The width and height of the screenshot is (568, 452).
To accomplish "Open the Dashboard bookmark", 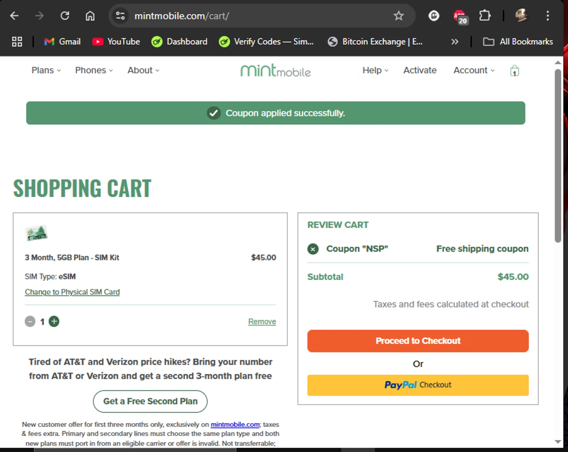I will (x=179, y=42).
